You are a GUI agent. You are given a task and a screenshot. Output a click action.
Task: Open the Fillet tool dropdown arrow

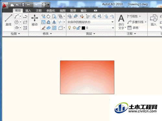click(64, 28)
